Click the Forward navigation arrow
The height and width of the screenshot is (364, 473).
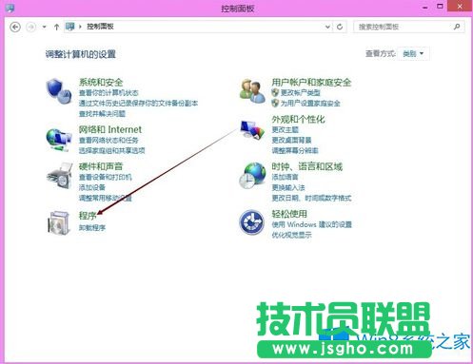click(30, 27)
